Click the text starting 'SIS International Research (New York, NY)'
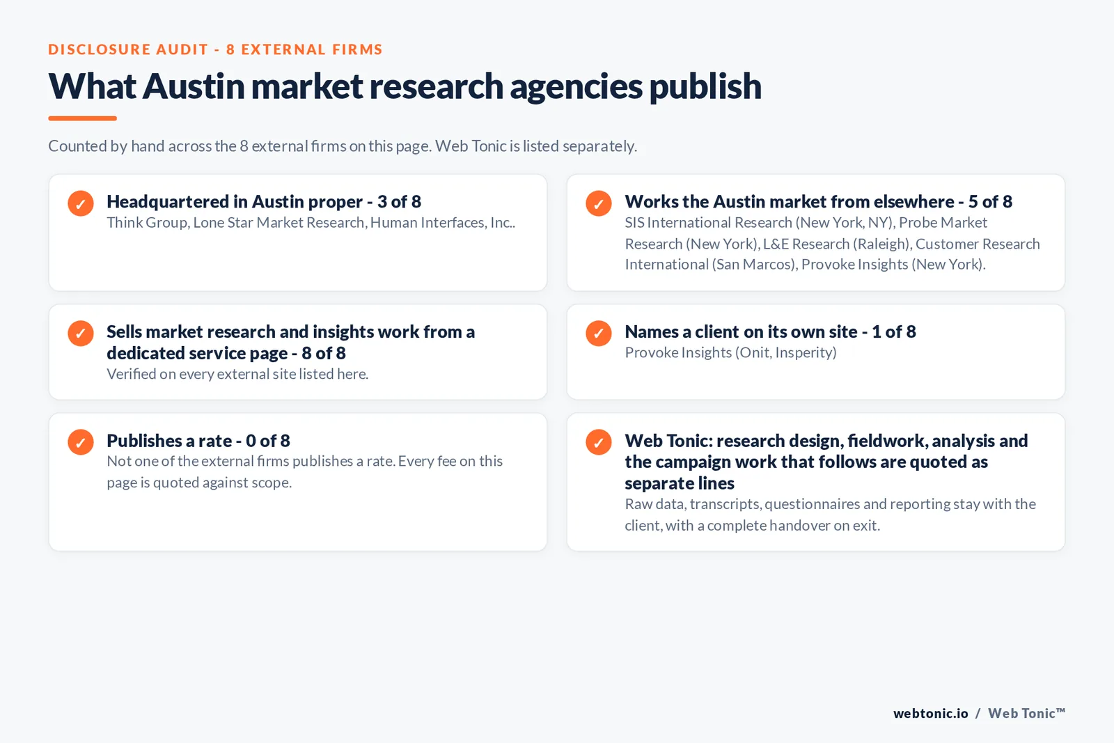This screenshot has height=743, width=1114. (x=832, y=244)
